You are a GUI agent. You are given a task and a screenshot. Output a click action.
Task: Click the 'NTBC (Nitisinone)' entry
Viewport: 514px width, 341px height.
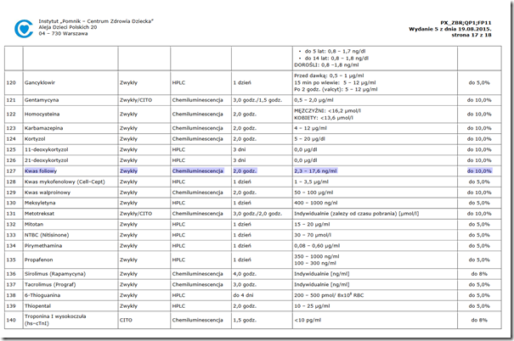[47, 235]
